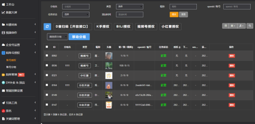Screen dimensions: 255x124
Task: Click the 企业号运营 cloud icon
Action: click(x=3, y=45)
